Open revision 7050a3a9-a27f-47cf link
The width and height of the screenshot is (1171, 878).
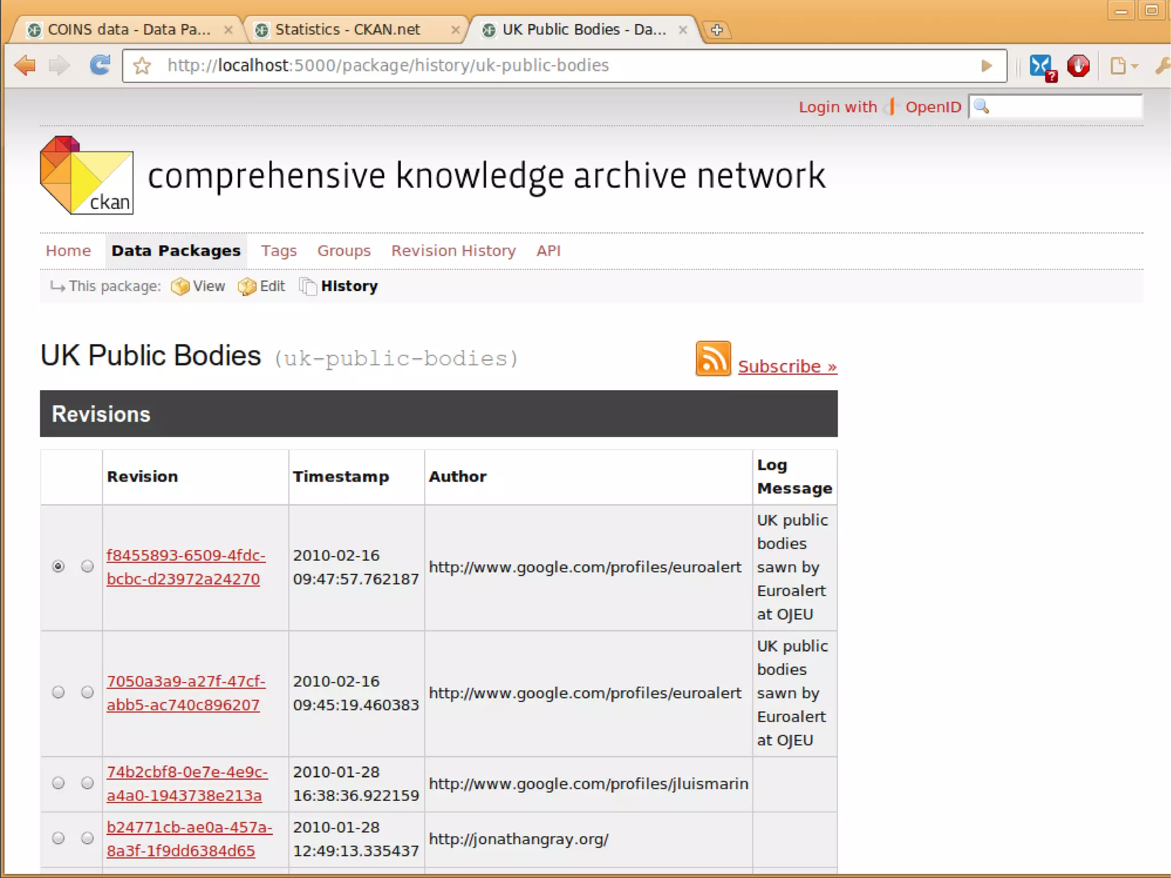186,693
